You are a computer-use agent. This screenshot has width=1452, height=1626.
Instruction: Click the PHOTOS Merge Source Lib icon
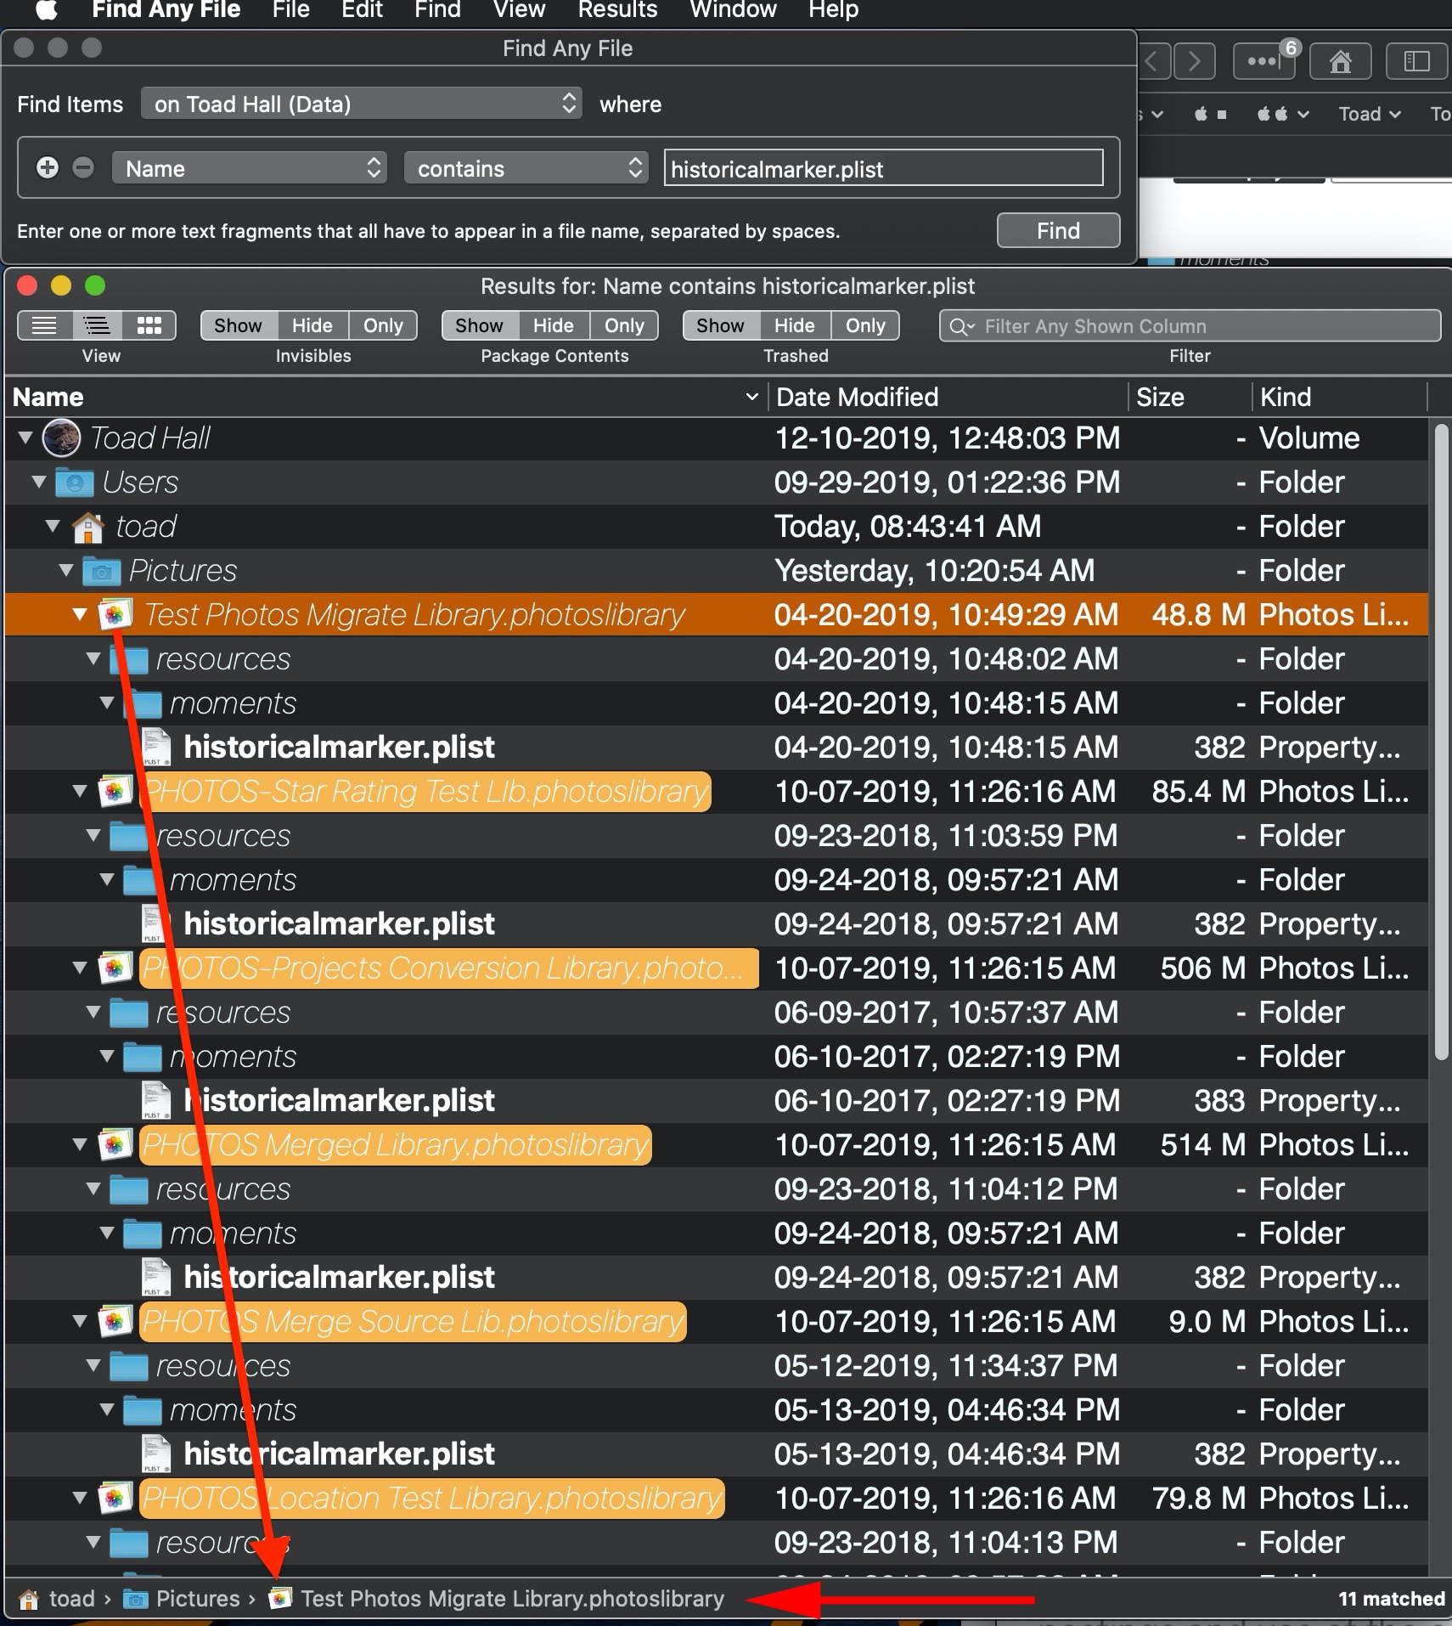tap(115, 1322)
